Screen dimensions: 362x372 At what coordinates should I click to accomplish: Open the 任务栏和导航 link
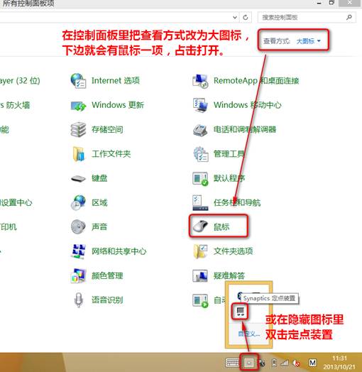pos(237,202)
